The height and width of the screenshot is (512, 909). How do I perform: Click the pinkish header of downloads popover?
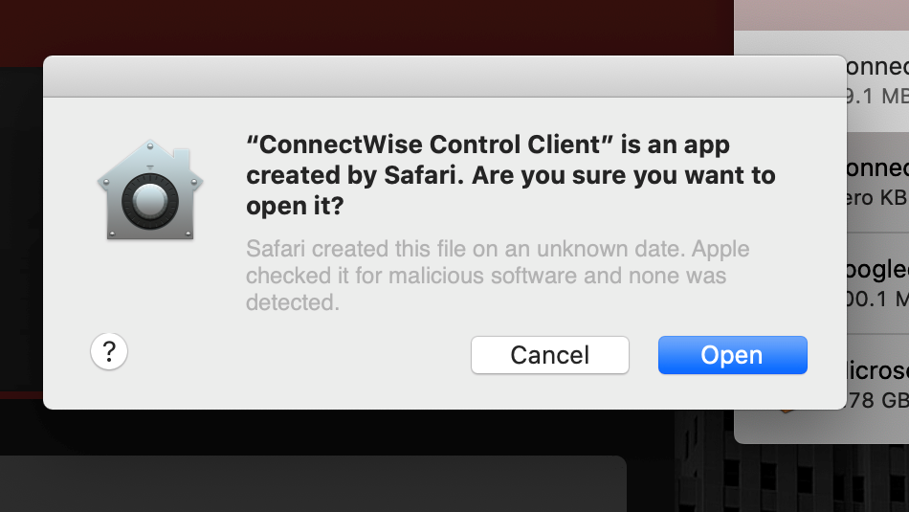(821, 15)
